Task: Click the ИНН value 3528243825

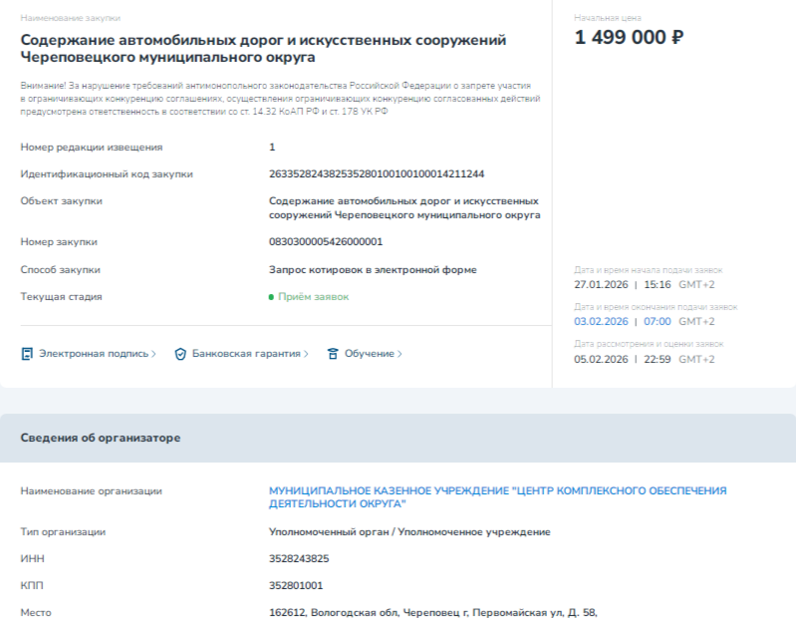Action: [299, 559]
